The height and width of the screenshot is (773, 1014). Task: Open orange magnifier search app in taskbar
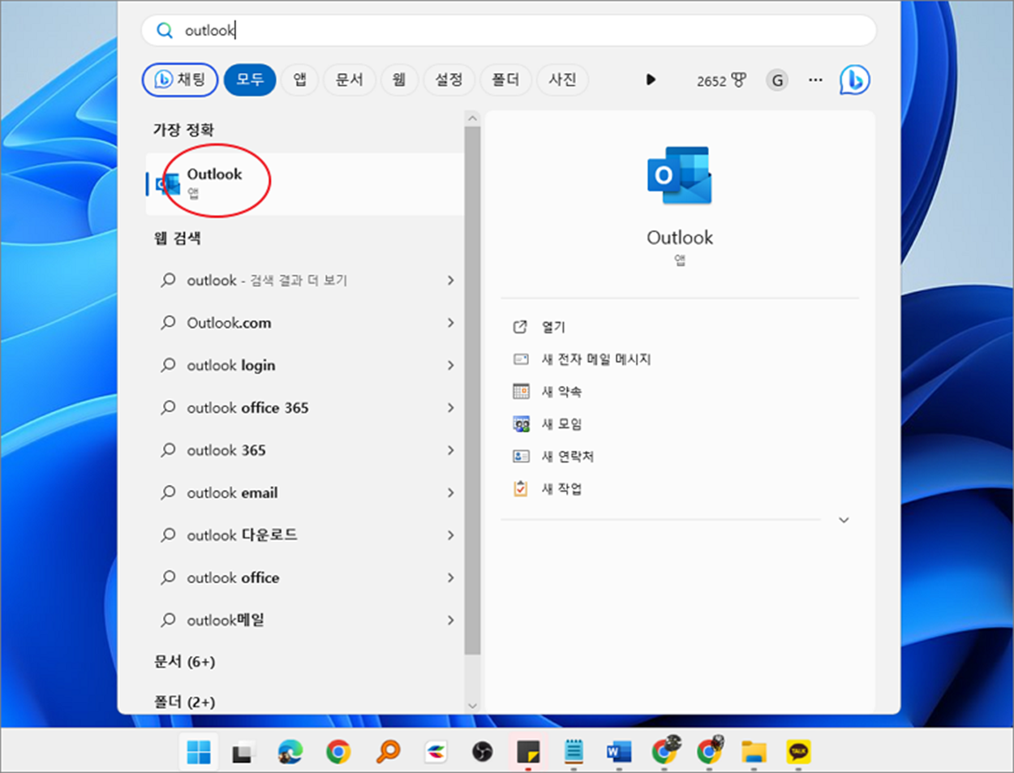389,752
